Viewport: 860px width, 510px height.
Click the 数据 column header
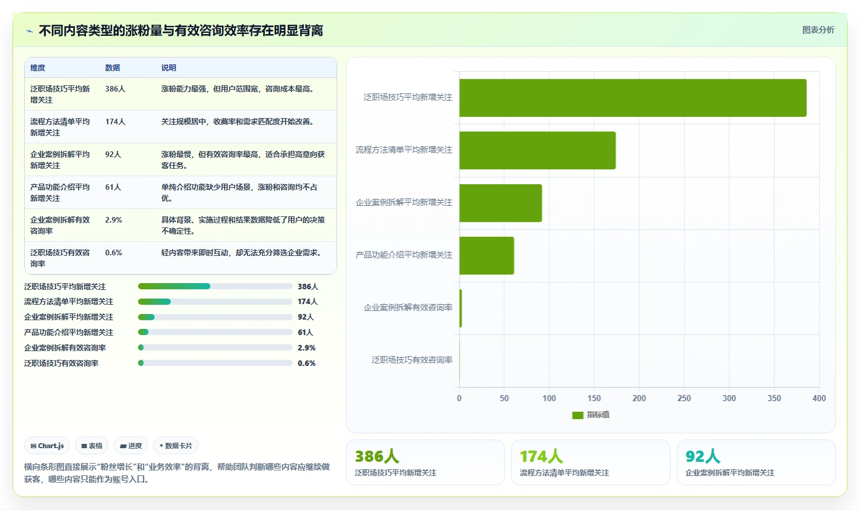click(113, 68)
